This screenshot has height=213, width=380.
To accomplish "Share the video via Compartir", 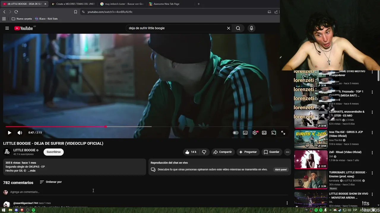I will (223, 152).
